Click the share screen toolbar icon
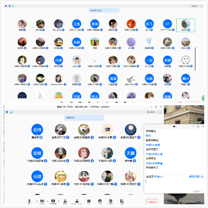This screenshot has height=208, width=208. [x=53, y=201]
